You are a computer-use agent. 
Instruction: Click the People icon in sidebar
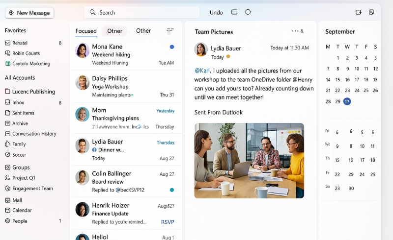(x=8, y=221)
